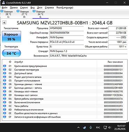Click status icon for Часы работы row
Viewport: 129px width, 132px height.
tap(5, 106)
